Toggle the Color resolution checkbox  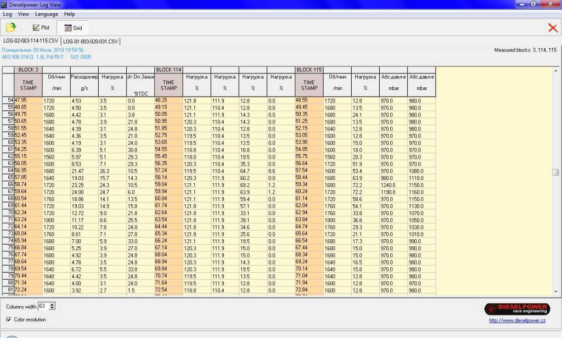[9, 319]
